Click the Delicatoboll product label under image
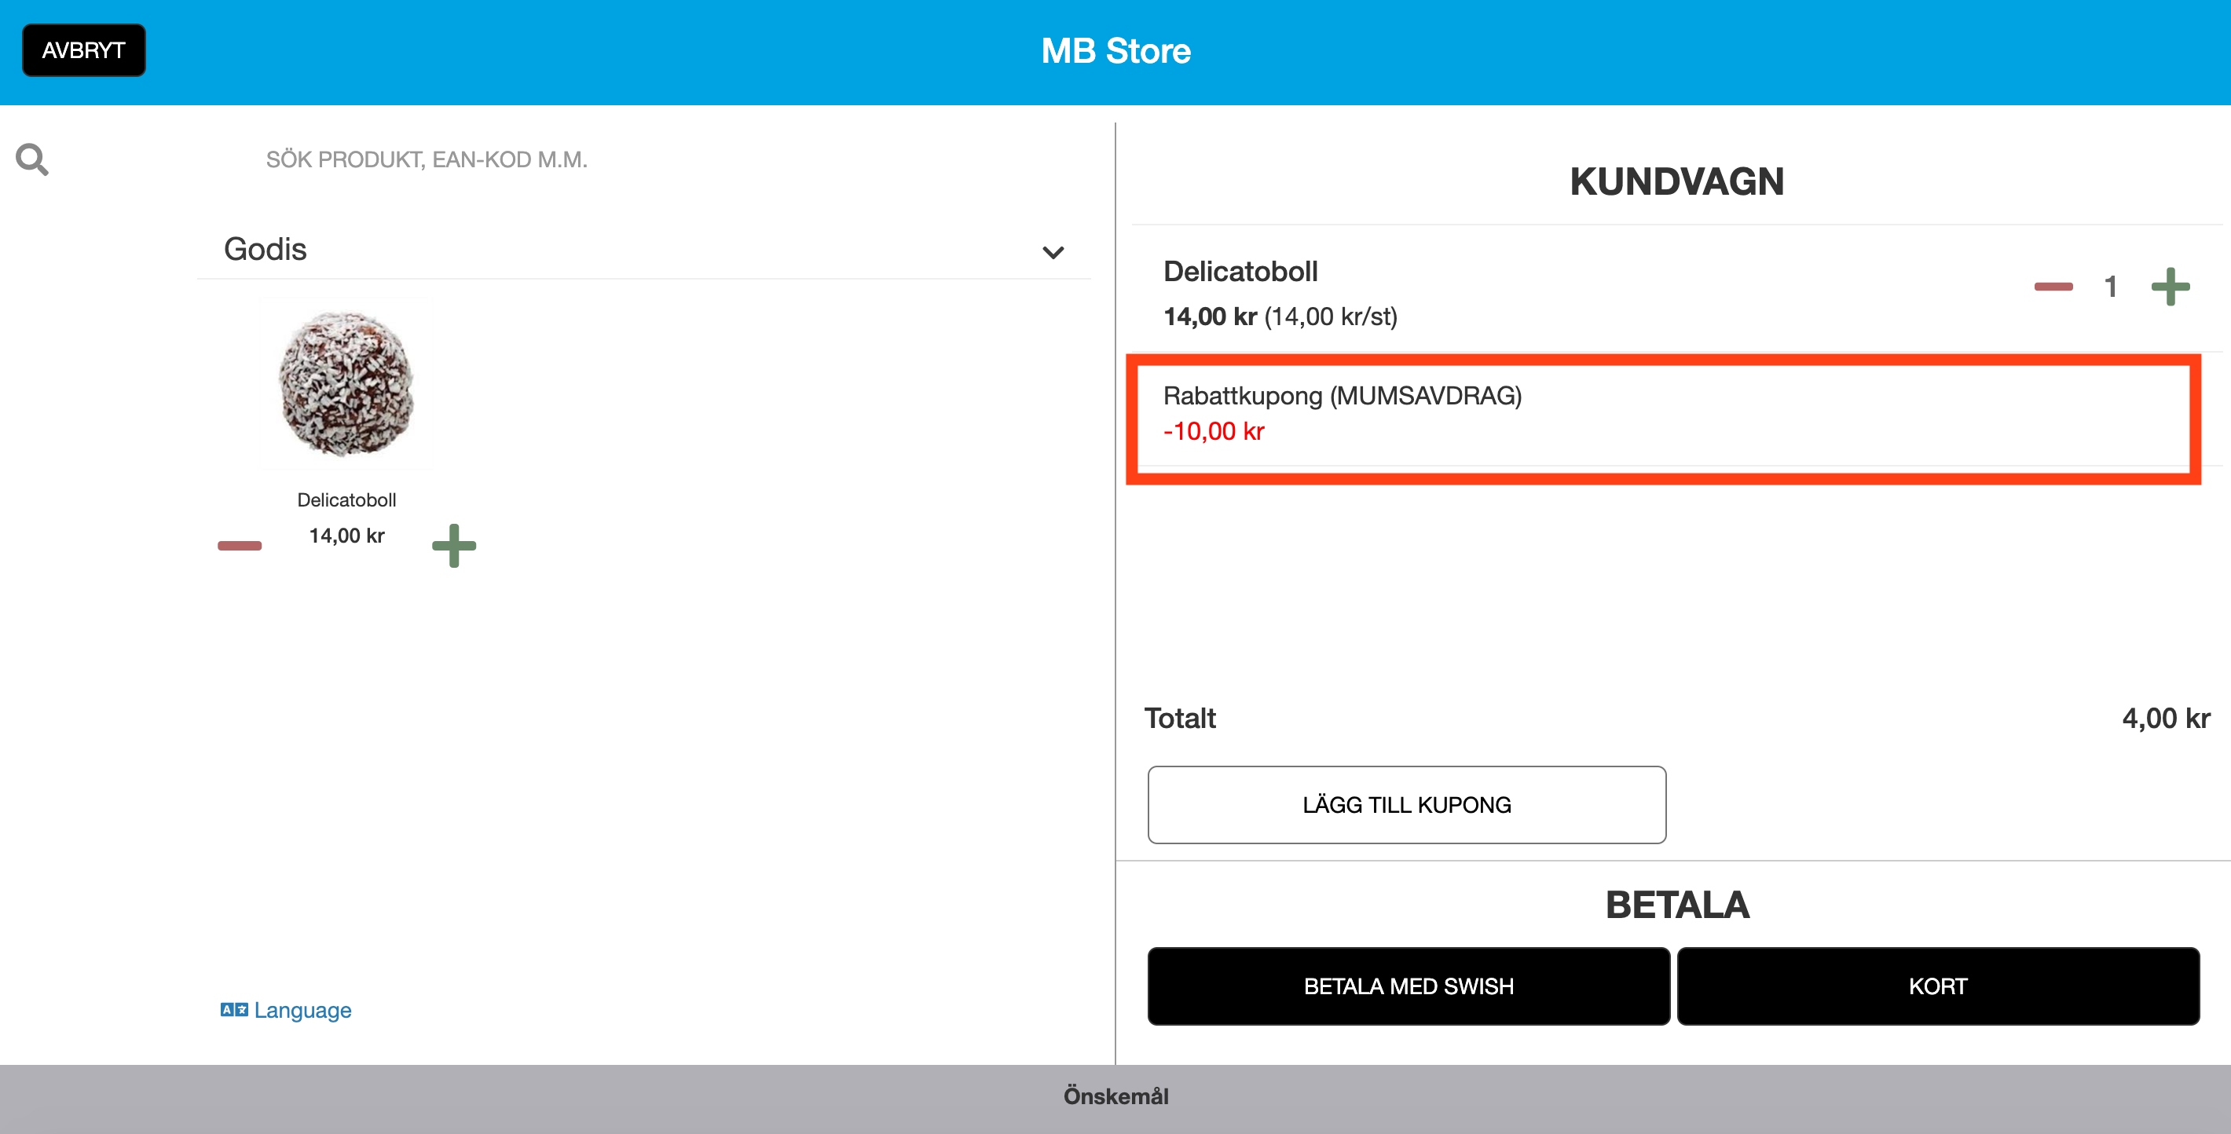This screenshot has width=2231, height=1134. pos(346,499)
